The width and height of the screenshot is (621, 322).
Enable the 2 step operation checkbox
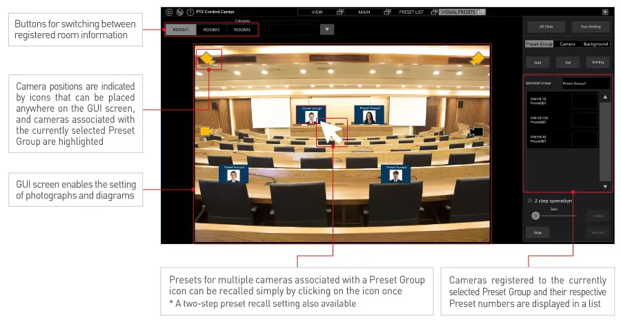530,201
